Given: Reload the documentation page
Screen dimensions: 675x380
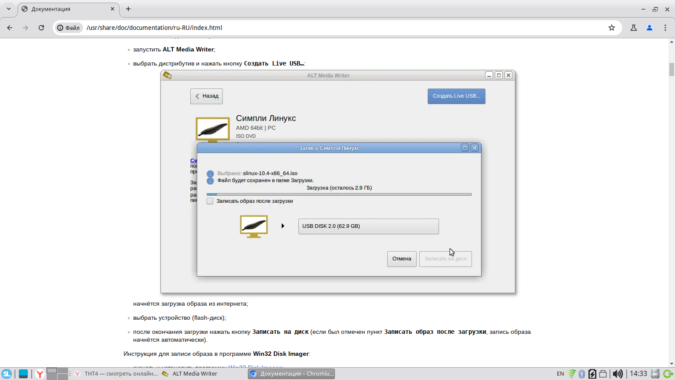Looking at the screenshot, I should [41, 28].
